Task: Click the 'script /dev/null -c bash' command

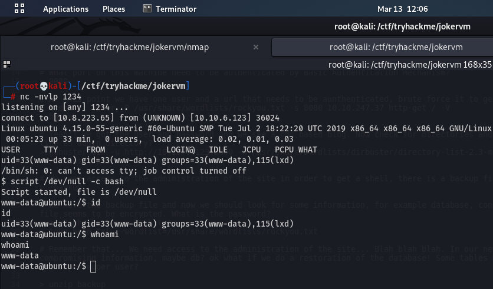Action: click(67, 182)
